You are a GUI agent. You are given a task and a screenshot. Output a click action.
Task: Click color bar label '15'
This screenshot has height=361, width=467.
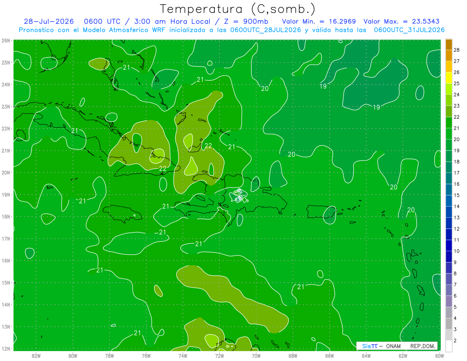point(457,195)
